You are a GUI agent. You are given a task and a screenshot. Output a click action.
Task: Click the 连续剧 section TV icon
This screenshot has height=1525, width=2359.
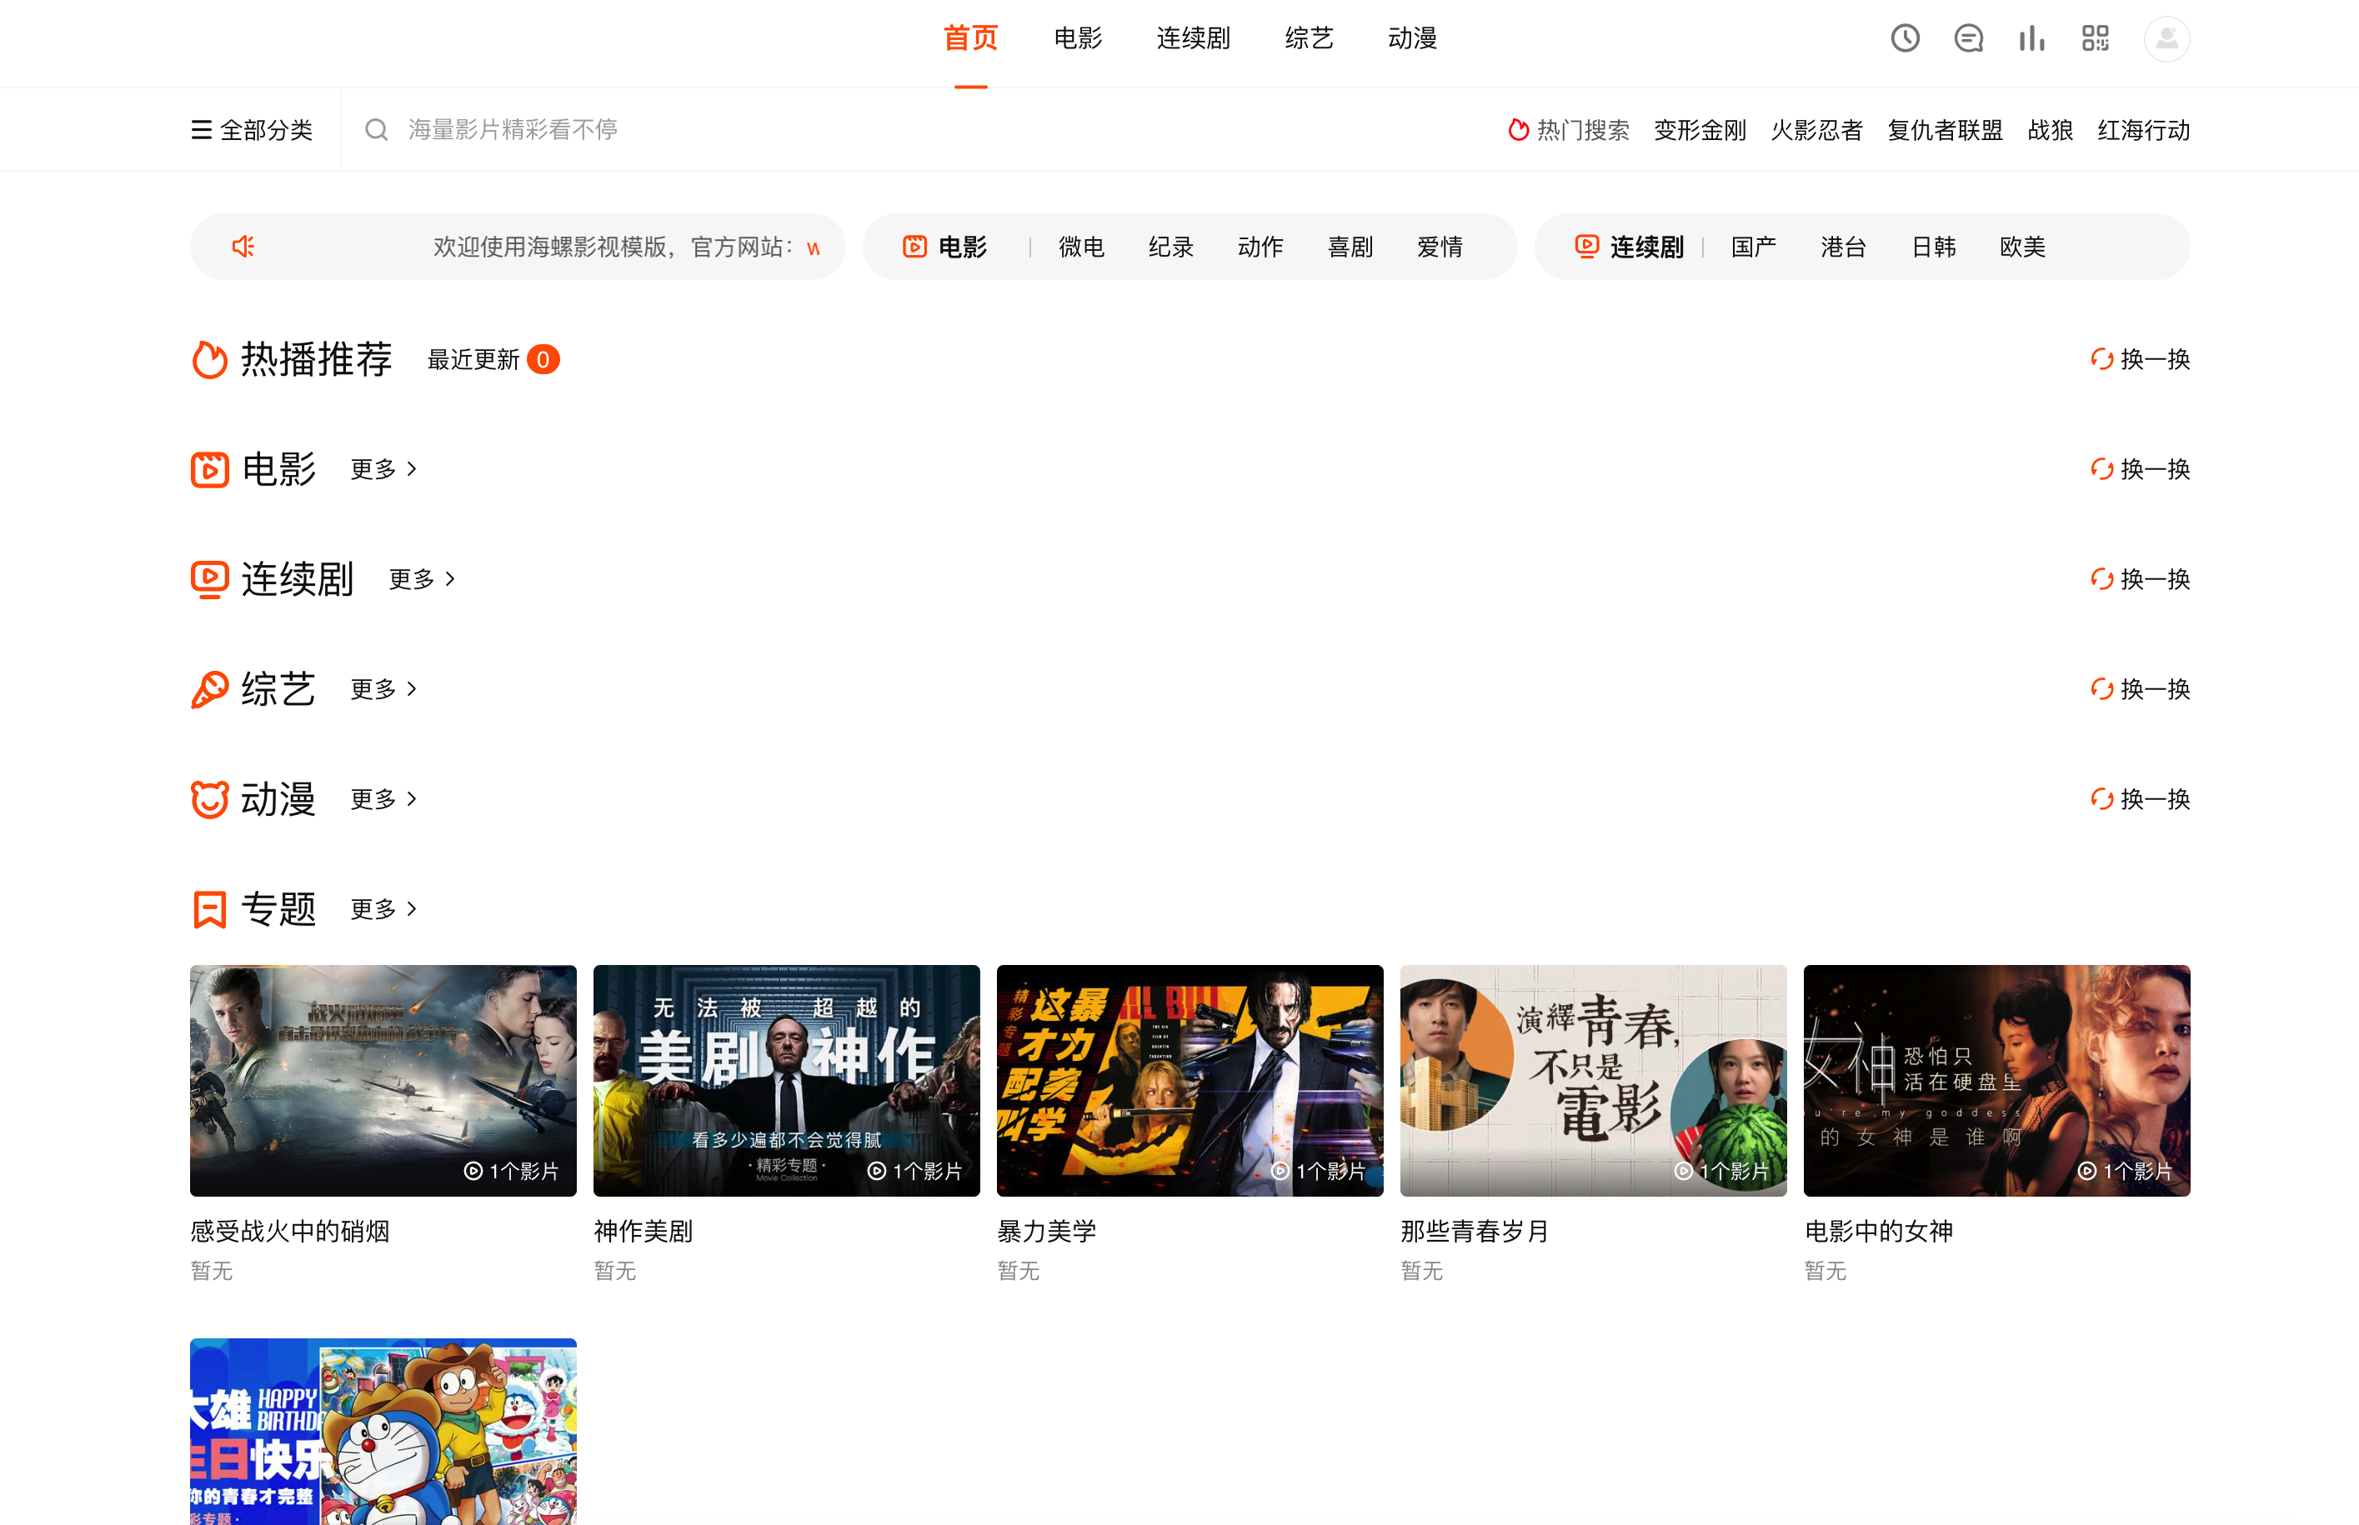[x=209, y=579]
